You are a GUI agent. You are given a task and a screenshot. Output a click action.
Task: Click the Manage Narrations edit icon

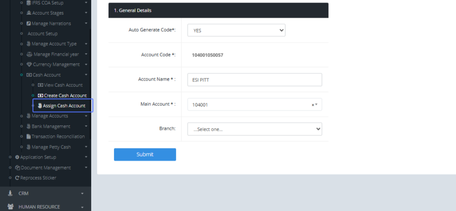28,24
